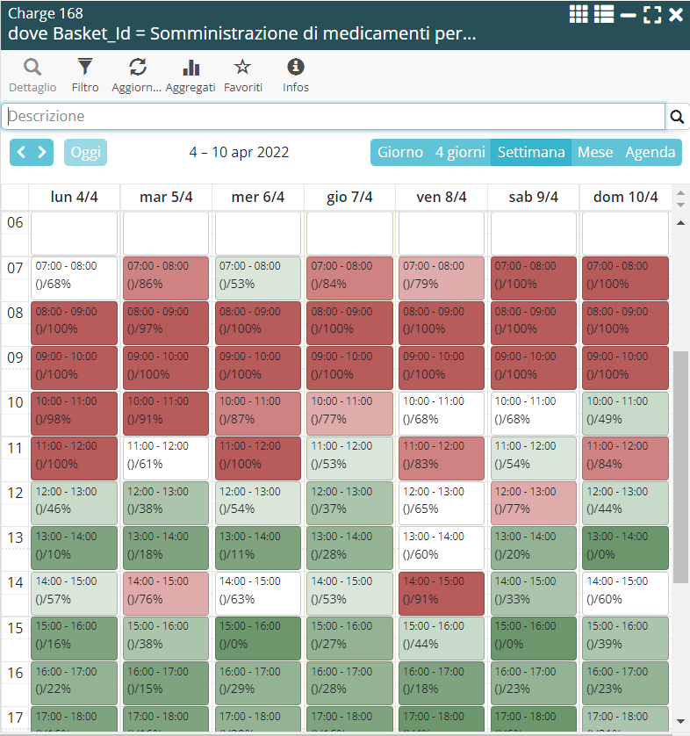Screen dimensions: 690x736
Task: Switch to Mese calendar view
Action: [594, 152]
